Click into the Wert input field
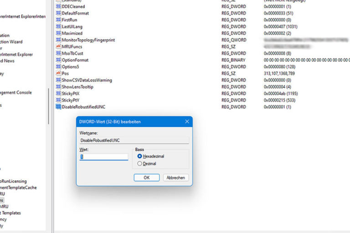Screen dimensions: 350x233 click(x=104, y=157)
